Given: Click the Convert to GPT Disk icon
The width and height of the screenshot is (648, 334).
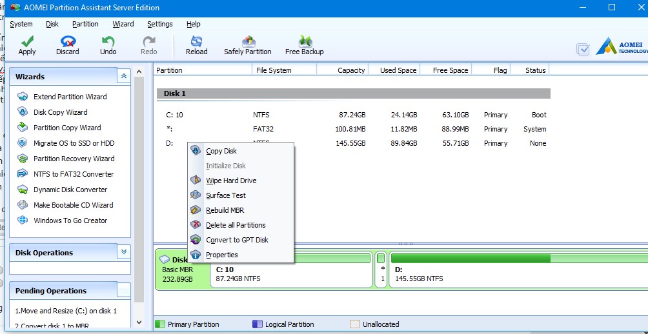Looking at the screenshot, I should 196,240.
